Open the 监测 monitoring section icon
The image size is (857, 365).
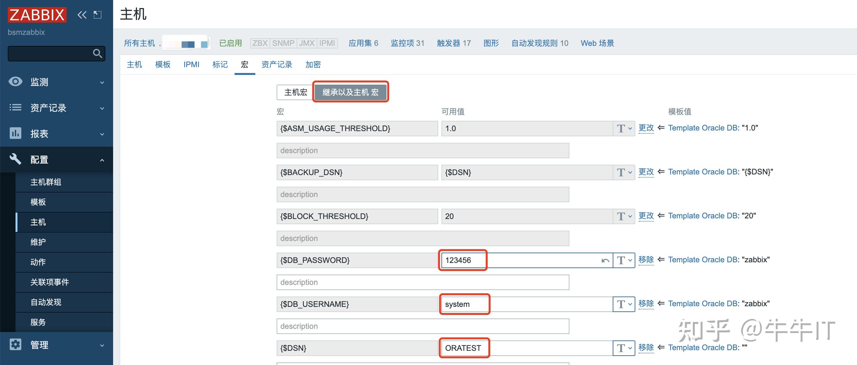[15, 82]
